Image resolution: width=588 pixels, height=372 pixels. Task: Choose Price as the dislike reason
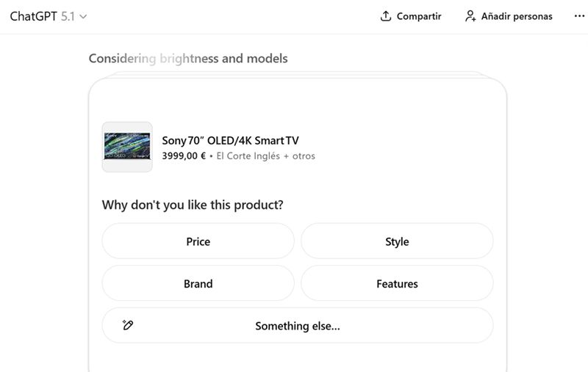pyautogui.click(x=198, y=241)
